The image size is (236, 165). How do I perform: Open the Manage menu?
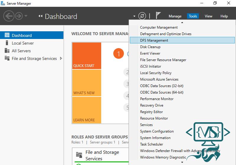click(x=175, y=16)
